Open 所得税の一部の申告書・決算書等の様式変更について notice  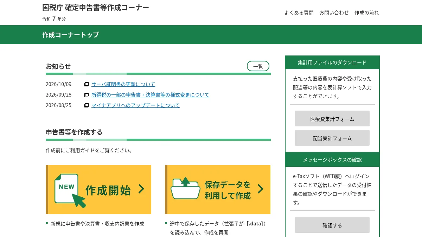tap(150, 95)
